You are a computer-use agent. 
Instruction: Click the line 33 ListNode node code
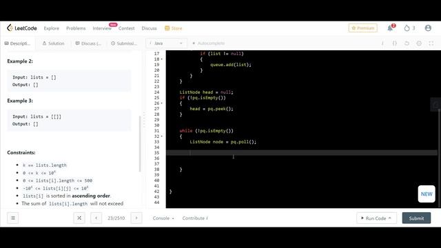[x=223, y=142]
